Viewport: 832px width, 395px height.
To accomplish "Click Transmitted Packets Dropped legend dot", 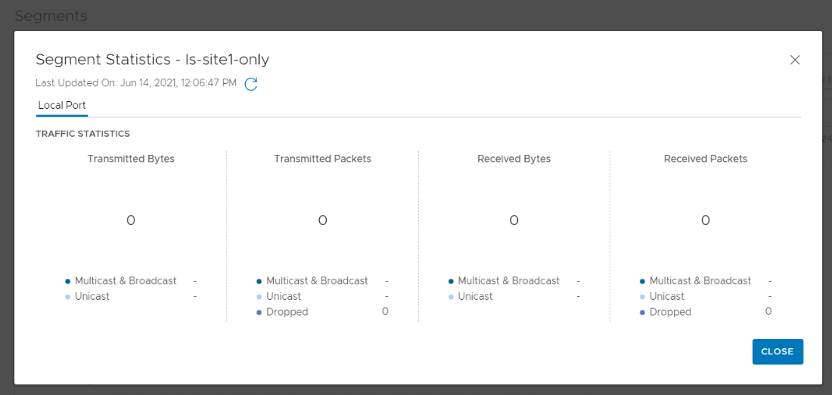I will click(x=259, y=313).
